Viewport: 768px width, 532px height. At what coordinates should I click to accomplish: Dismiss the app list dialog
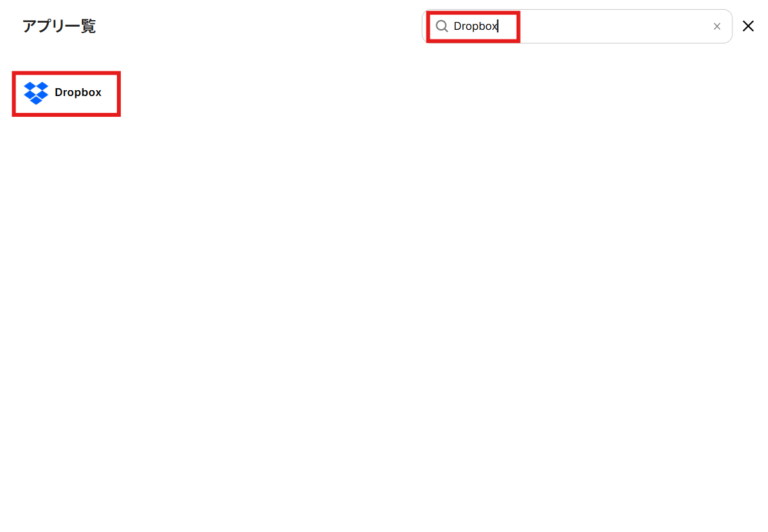tap(748, 26)
